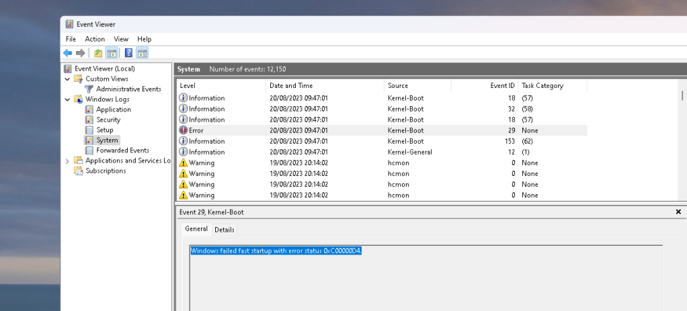
Task: Click the Application log icon in tree
Action: (x=89, y=109)
